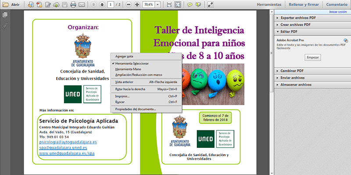Click the email envelope icon

82,4
